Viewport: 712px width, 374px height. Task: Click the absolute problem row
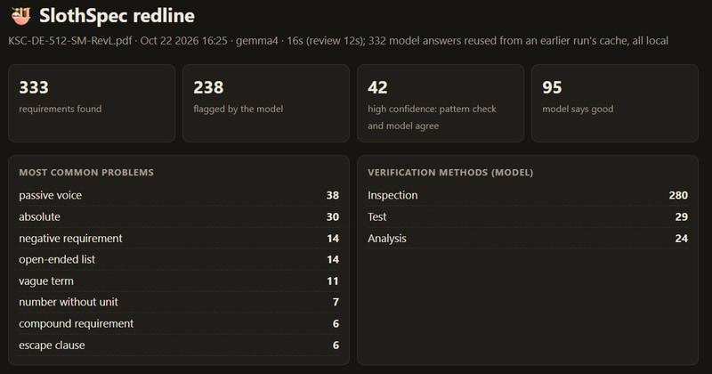[179, 216]
